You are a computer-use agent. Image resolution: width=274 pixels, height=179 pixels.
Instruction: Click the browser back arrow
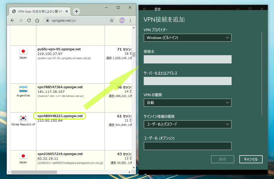(x=12, y=20)
